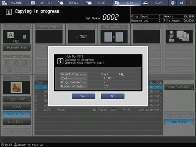This screenshot has height=147, width=196.
Task: Click the fruit color sample thumbnail
Action: click(16, 88)
